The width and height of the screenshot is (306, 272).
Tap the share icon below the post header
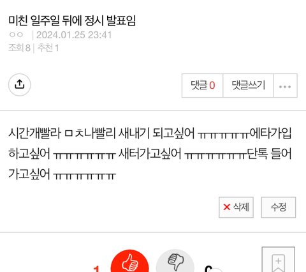click(x=20, y=85)
